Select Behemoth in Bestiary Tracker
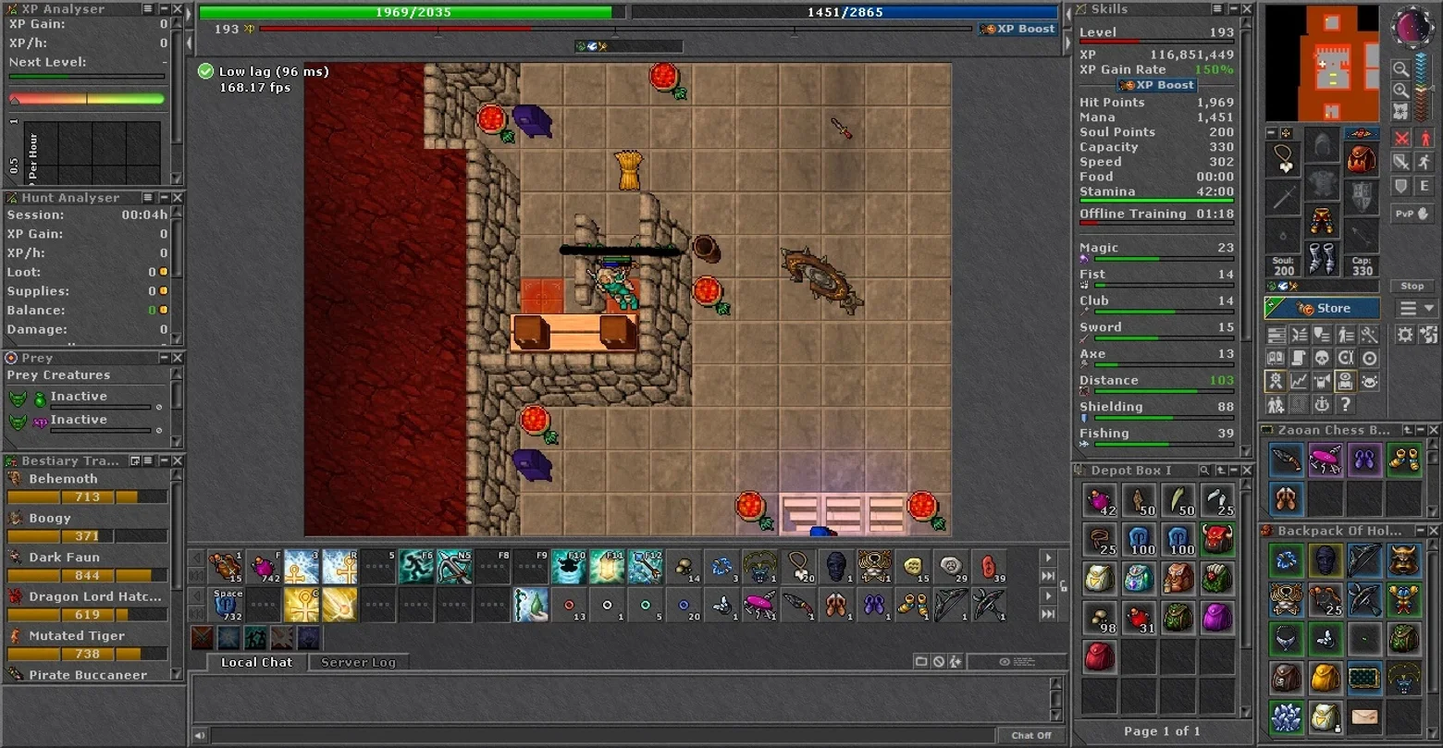 coord(63,479)
